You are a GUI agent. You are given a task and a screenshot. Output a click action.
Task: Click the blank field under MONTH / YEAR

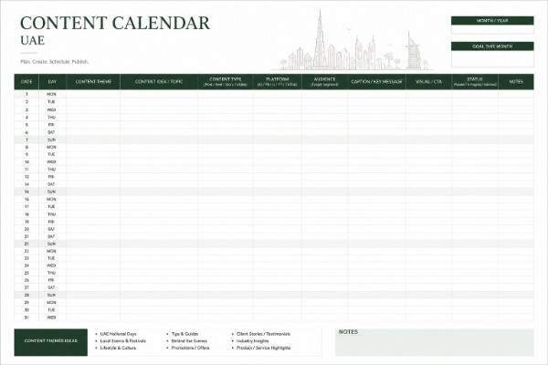click(492, 29)
